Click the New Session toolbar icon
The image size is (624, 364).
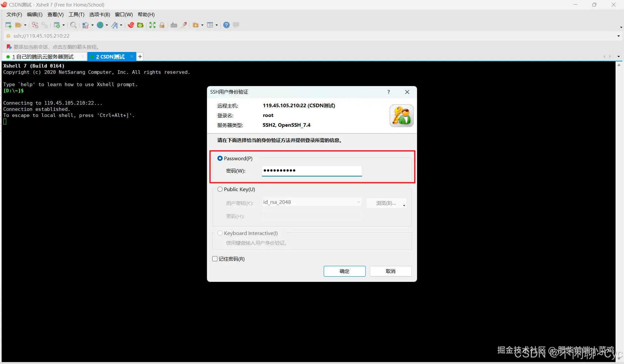click(x=8, y=25)
